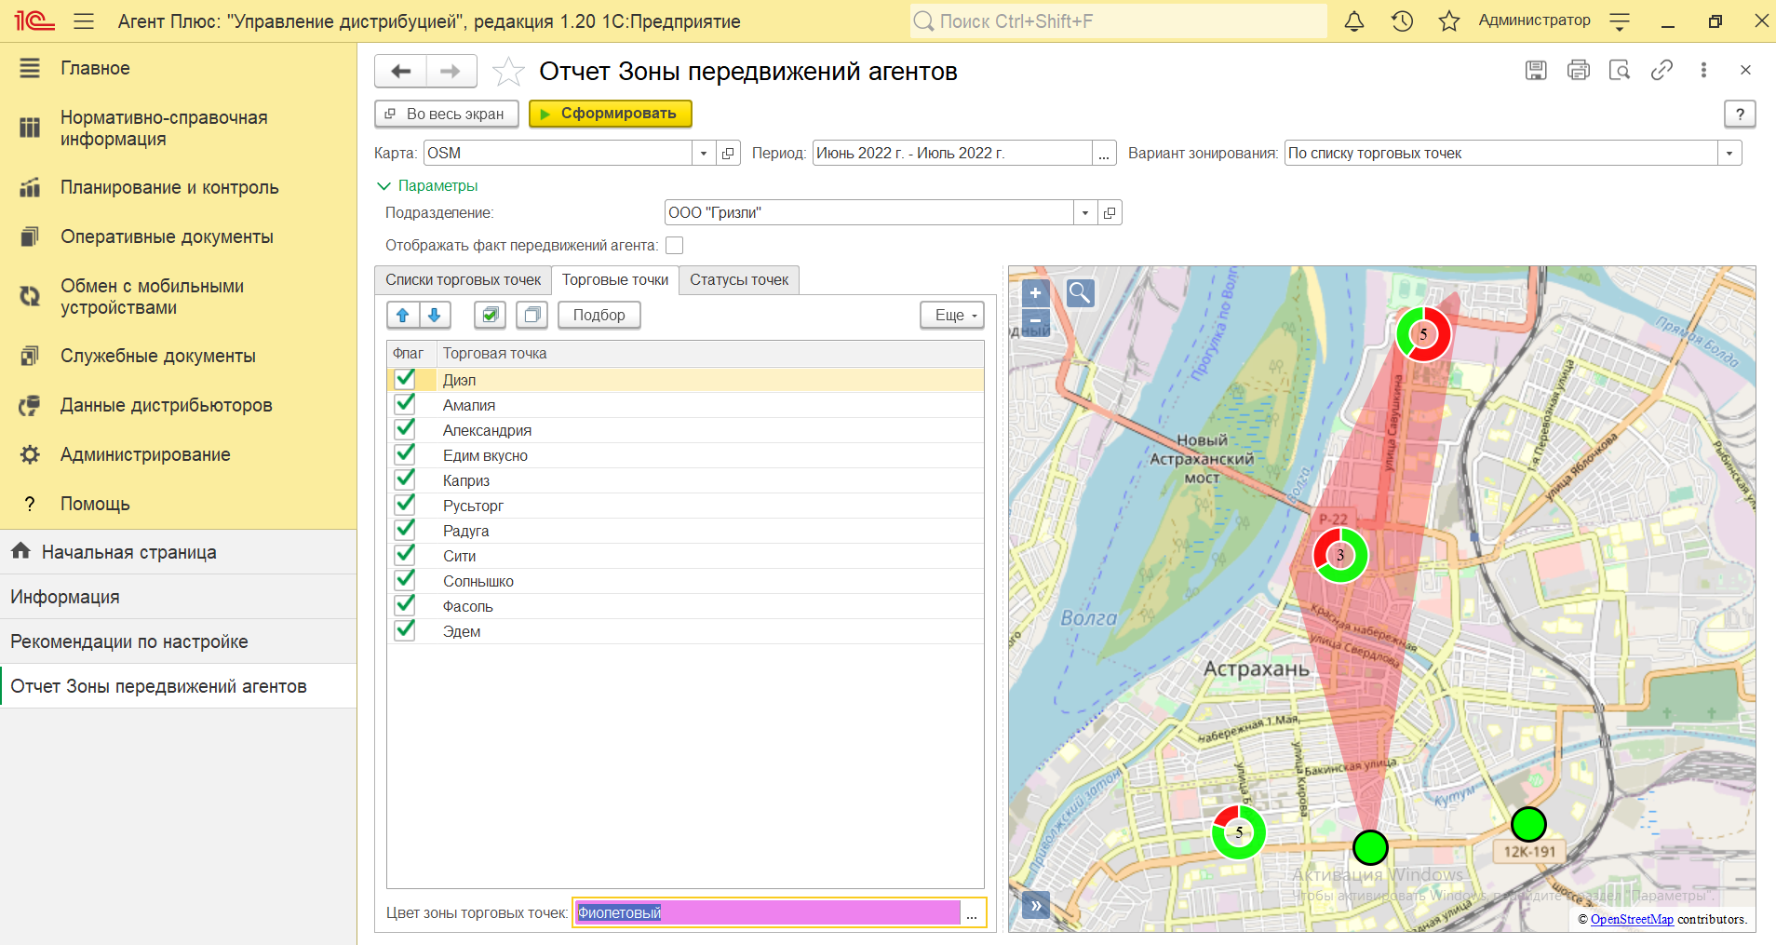Screen dimensions: 1776x945
Task: Check all flags icon
Action: click(x=490, y=315)
